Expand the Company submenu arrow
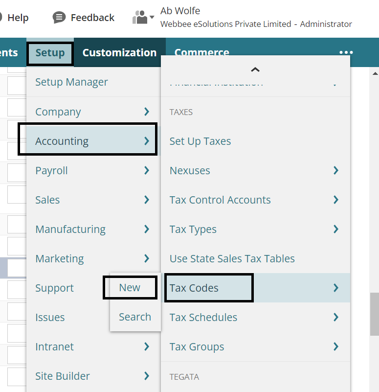The width and height of the screenshot is (379, 392). click(x=146, y=112)
